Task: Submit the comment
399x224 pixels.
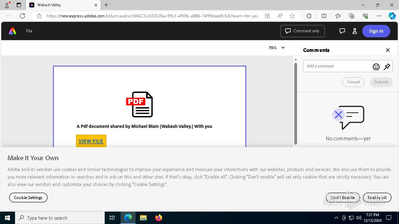Action: pyautogui.click(x=381, y=82)
